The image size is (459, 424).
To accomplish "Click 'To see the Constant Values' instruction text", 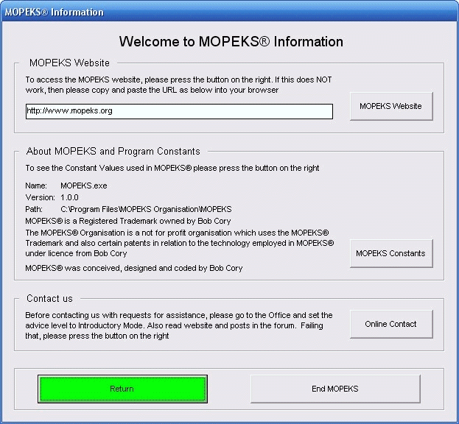I will (x=172, y=168).
